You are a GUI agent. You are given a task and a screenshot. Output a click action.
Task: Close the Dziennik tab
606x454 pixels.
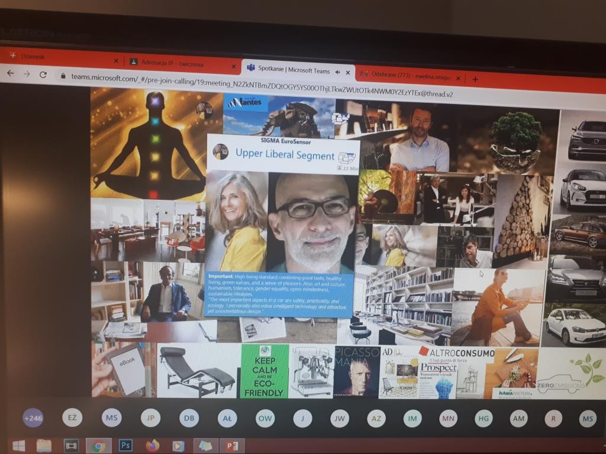pos(116,61)
